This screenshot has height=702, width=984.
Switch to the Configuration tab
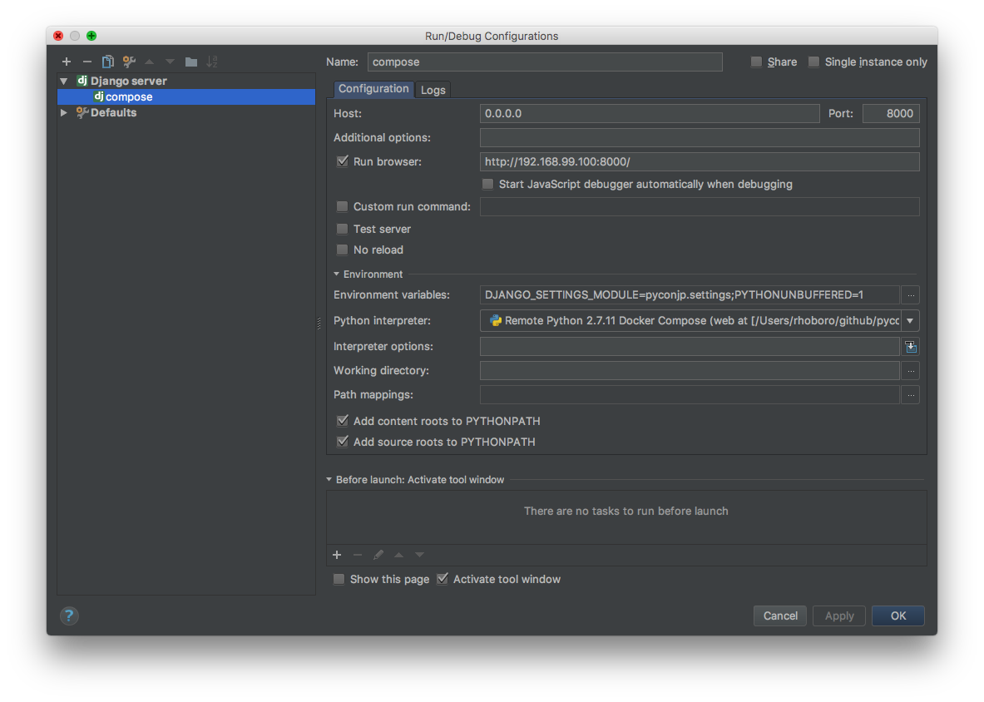click(x=373, y=89)
